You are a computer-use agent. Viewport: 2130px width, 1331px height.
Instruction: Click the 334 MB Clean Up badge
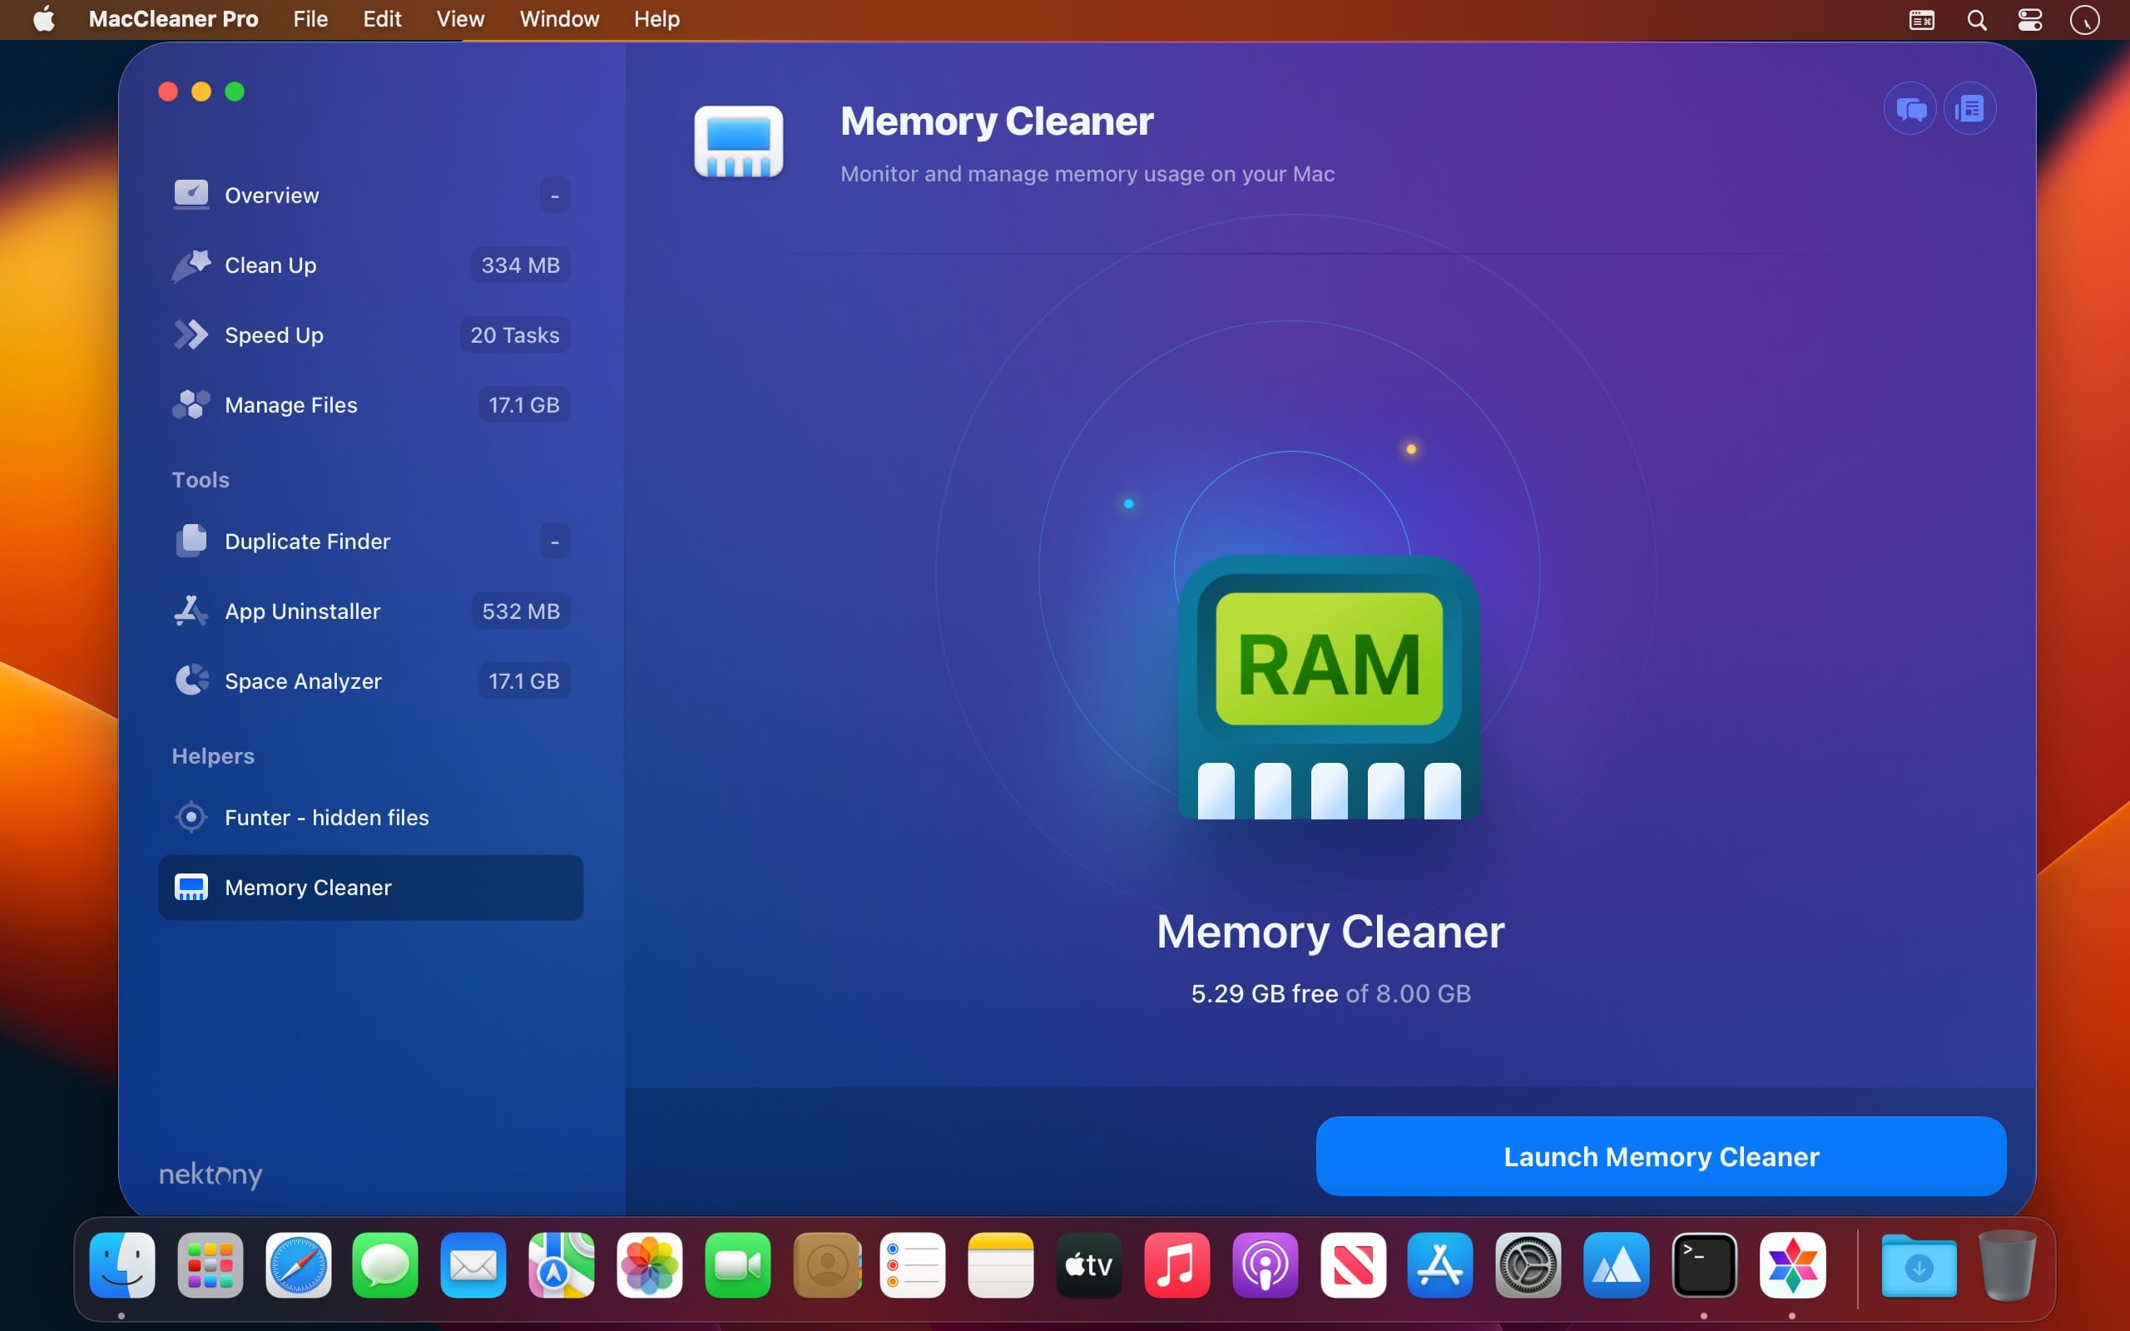(520, 265)
